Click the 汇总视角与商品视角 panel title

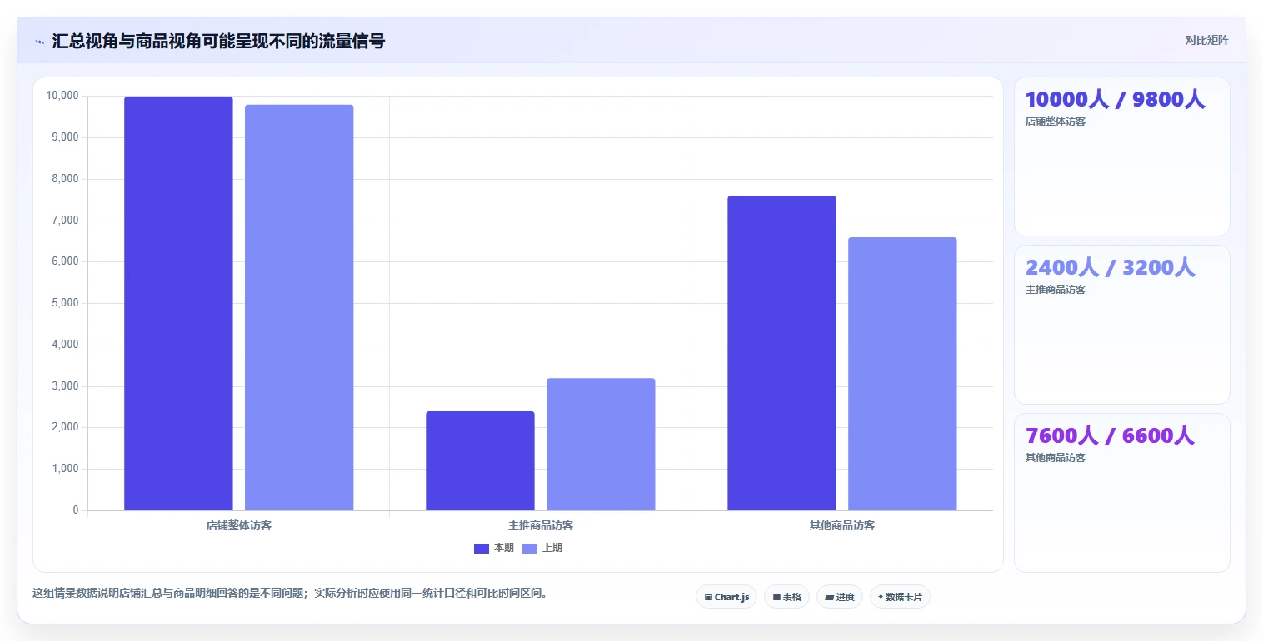218,41
